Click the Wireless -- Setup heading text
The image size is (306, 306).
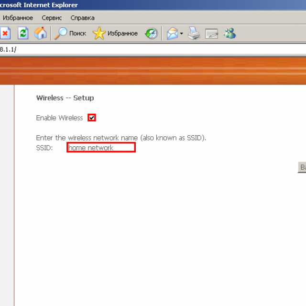point(65,98)
